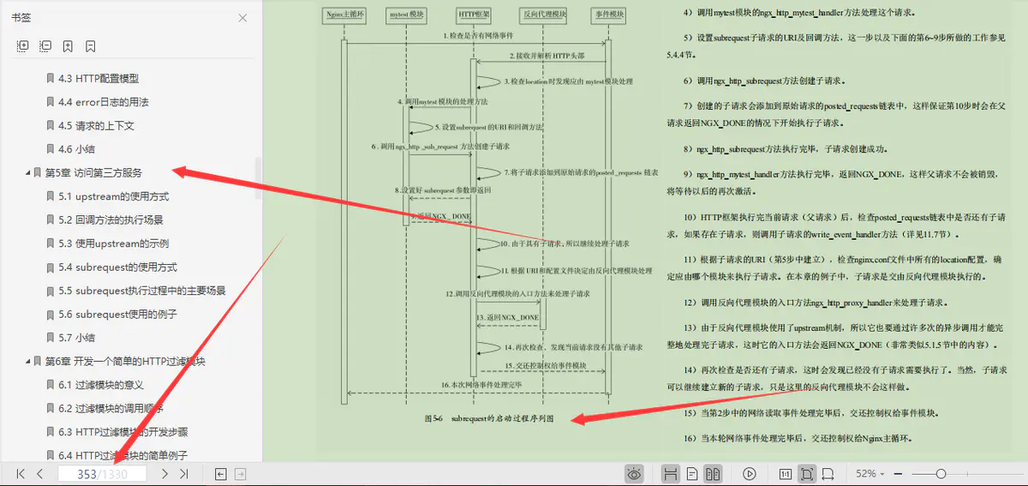Open the 52% zoom level dropdown
Viewport: 1028px width, 486px height.
[871, 473]
